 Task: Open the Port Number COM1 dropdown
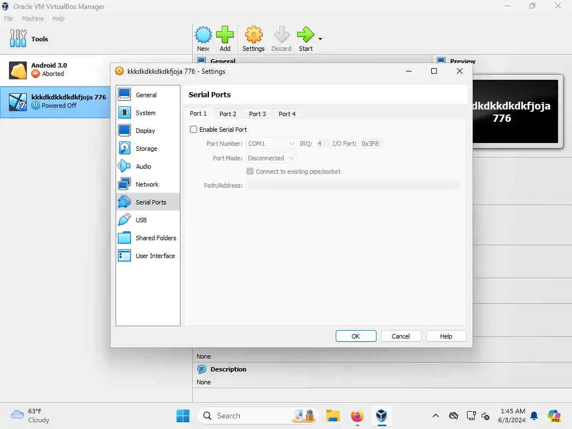click(x=271, y=144)
